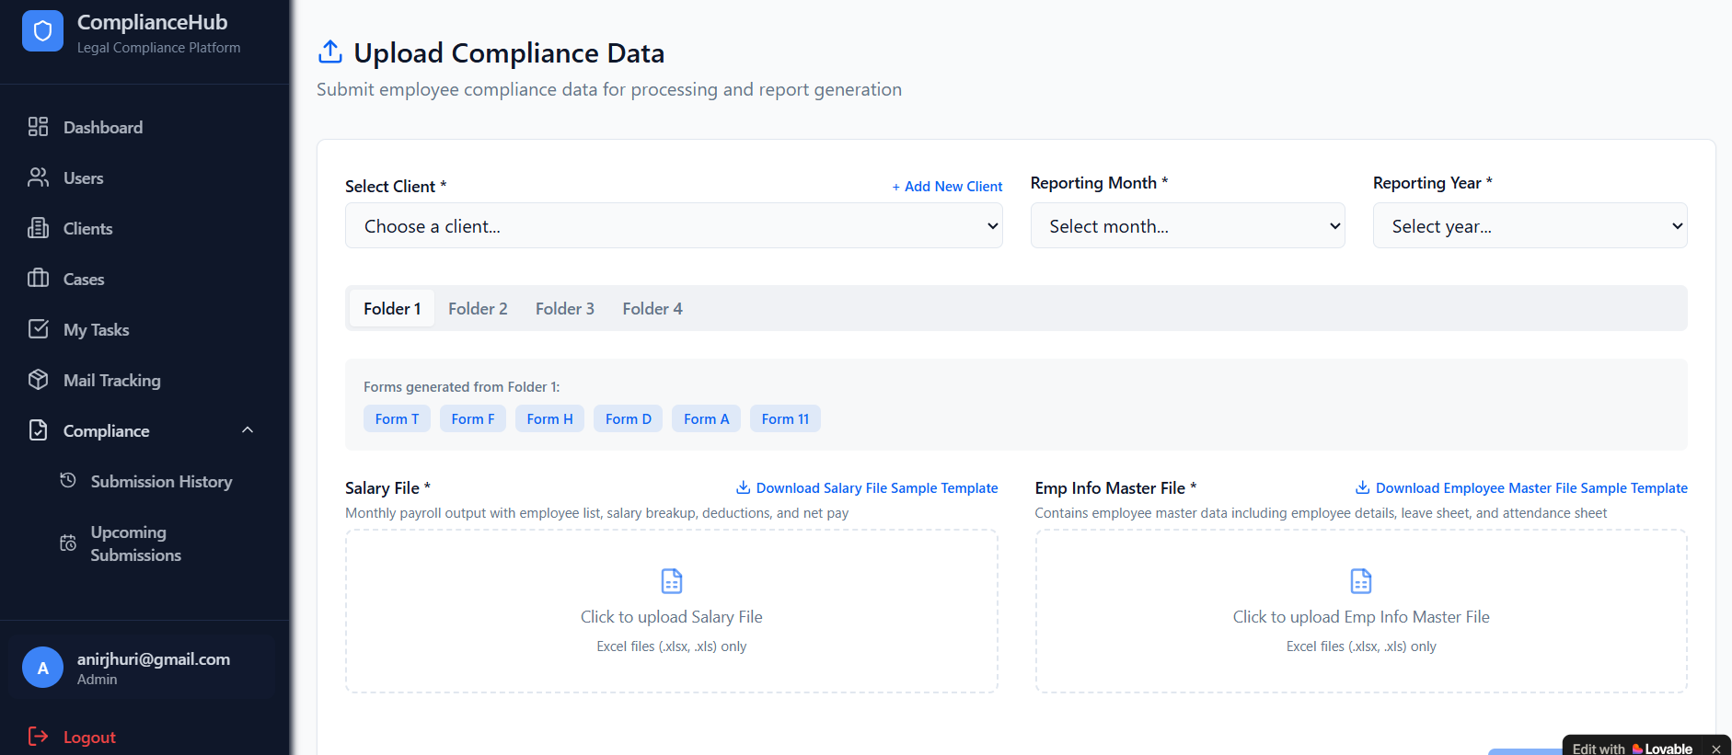Image resolution: width=1732 pixels, height=755 pixels.
Task: Open My Tasks page
Action: pyautogui.click(x=144, y=329)
